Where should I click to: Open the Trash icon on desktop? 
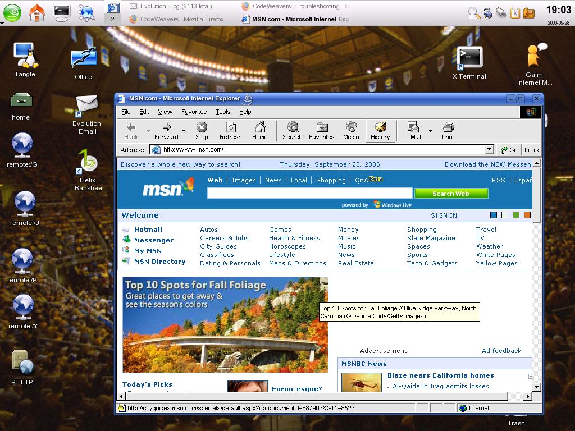tap(516, 421)
